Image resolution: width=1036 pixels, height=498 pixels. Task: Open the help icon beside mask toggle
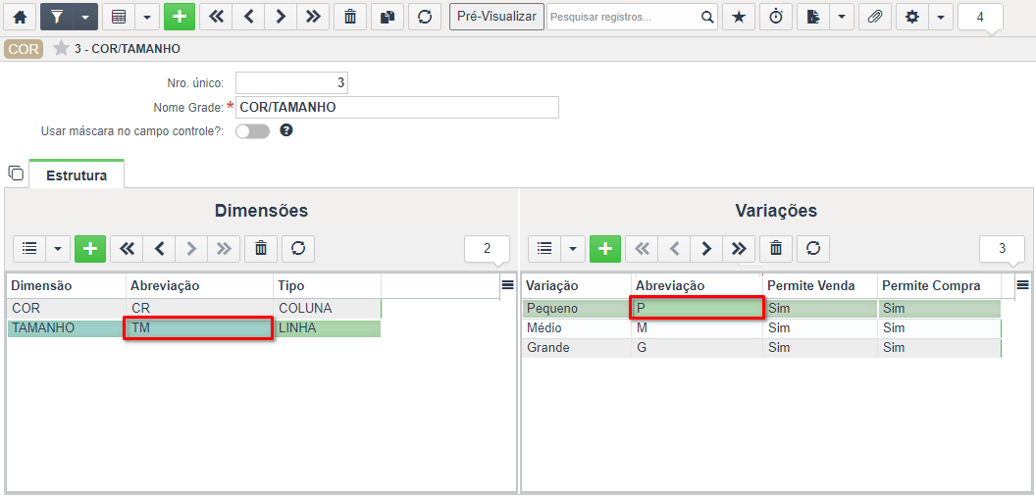pyautogui.click(x=286, y=130)
